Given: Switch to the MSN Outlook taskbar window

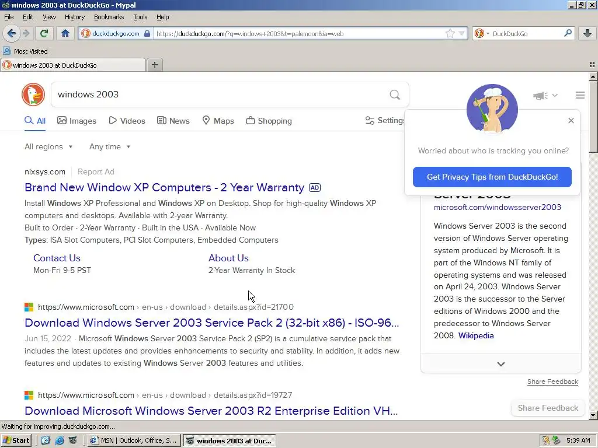Looking at the screenshot, I should point(134,441).
